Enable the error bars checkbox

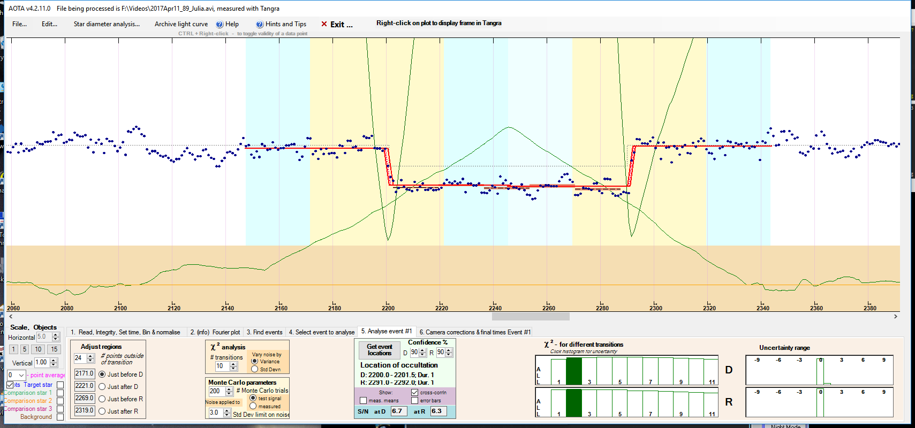click(x=414, y=400)
